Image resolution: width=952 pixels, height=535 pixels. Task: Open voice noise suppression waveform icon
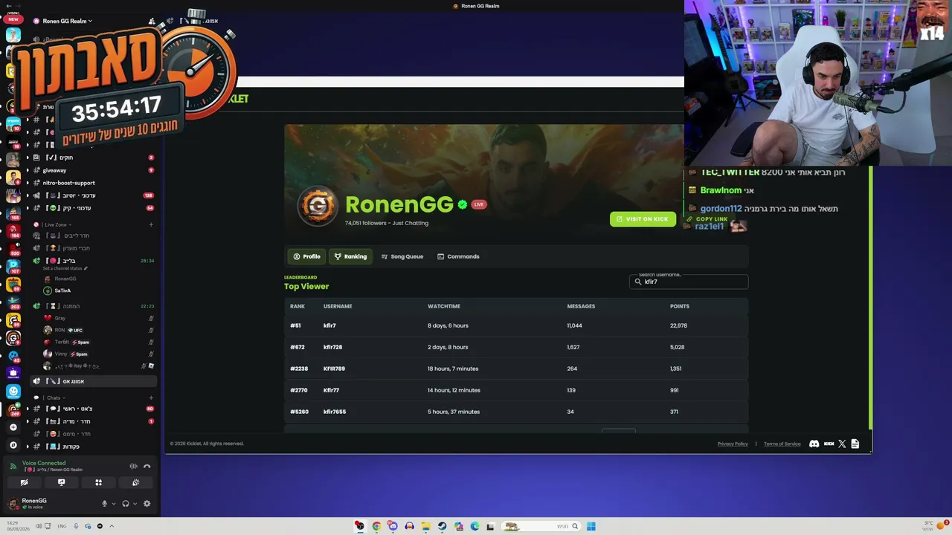pyautogui.click(x=134, y=466)
